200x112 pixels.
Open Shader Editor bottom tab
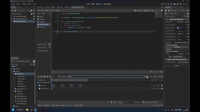point(79,105)
